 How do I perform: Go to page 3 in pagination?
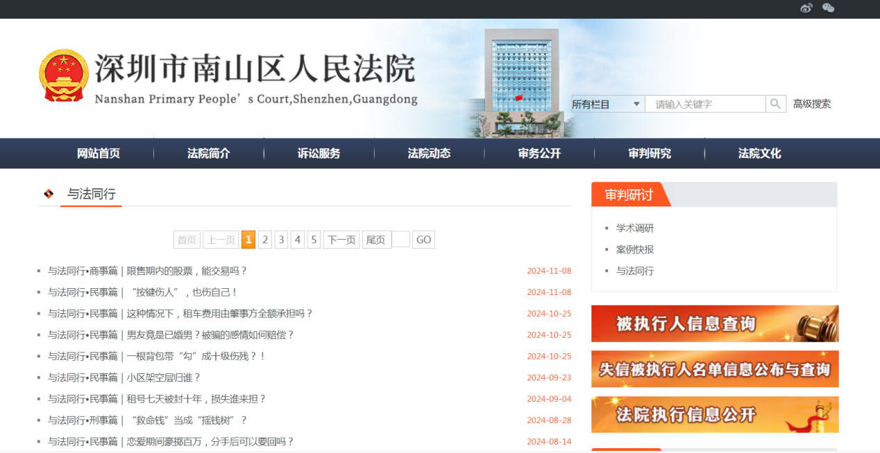coord(281,240)
